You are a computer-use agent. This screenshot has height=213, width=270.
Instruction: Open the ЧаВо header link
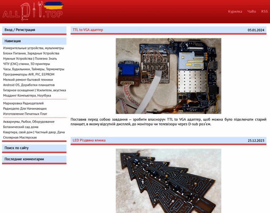point(252,11)
